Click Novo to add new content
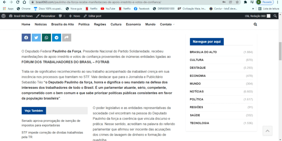The image size is (282, 141). pyautogui.click(x=74, y=16)
